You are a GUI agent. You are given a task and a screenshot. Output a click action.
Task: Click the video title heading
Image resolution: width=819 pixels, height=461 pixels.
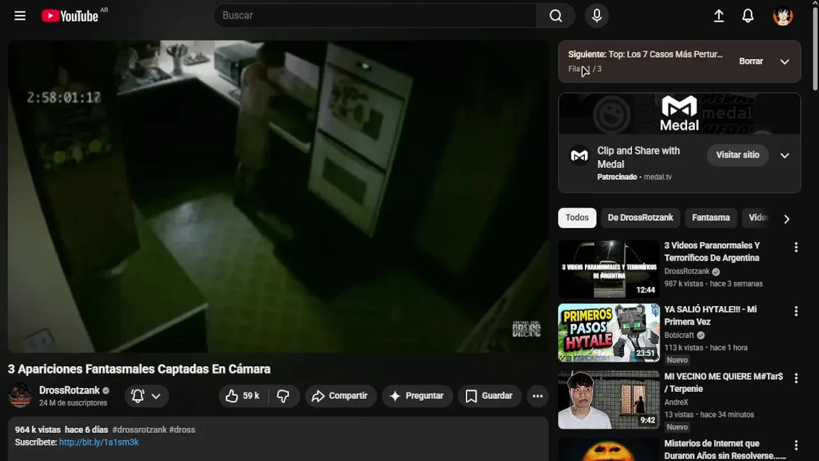click(139, 369)
